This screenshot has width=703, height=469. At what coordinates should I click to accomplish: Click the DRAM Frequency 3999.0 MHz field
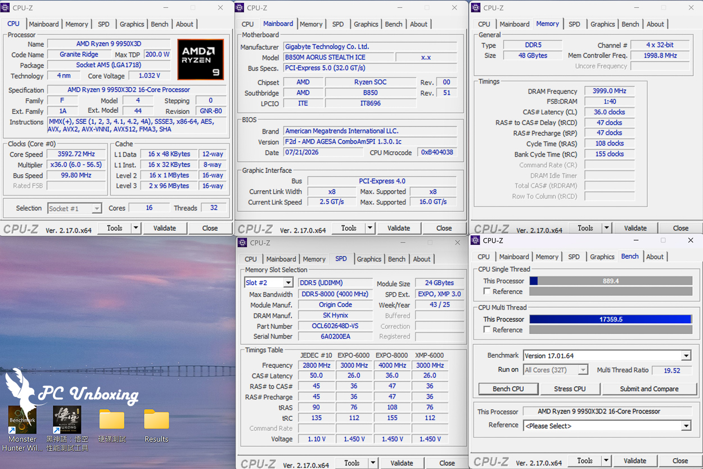pos(609,91)
